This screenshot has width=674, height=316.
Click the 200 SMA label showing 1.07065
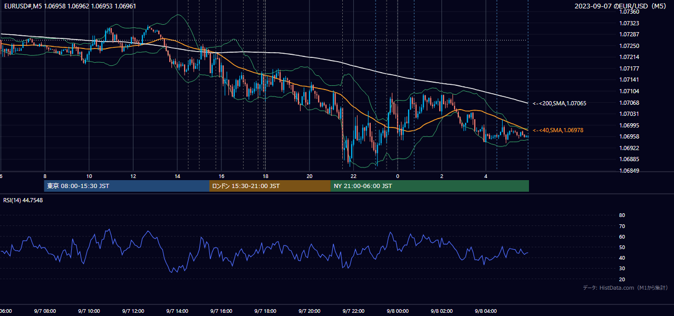tap(559, 104)
